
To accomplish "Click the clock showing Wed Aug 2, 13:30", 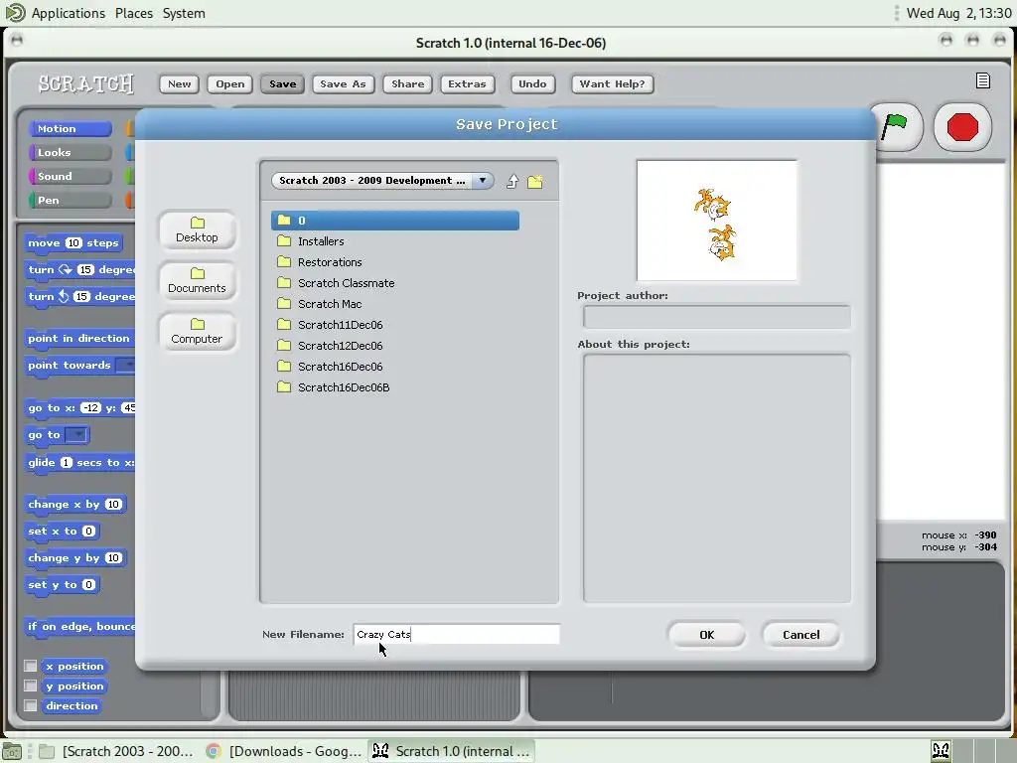I will (x=958, y=13).
